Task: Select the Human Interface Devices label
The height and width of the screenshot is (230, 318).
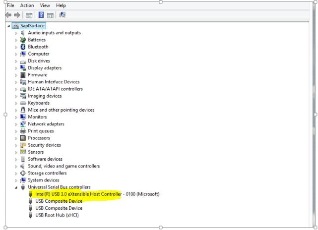Action: point(54,82)
